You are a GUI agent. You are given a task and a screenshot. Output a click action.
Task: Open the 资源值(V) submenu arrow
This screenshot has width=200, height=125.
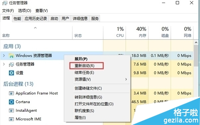tap(126, 79)
